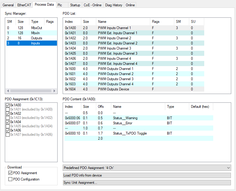
Task: Click the Sync Manager right scroll arrow
Action: pyautogui.click(x=54, y=91)
